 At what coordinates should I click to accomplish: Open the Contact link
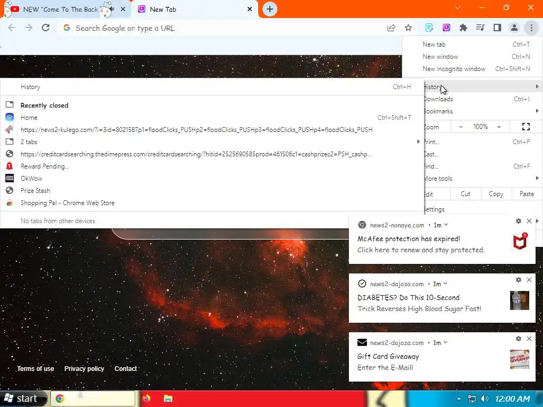pyautogui.click(x=125, y=369)
